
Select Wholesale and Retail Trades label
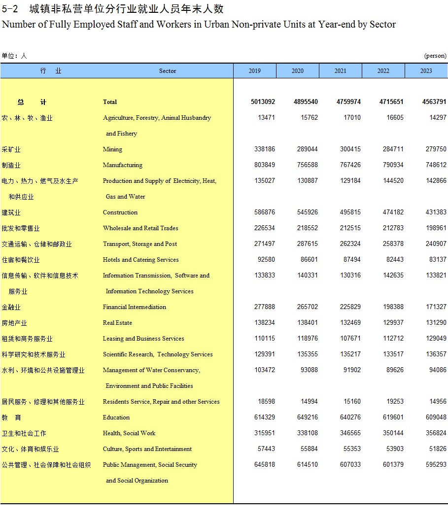pyautogui.click(x=140, y=228)
